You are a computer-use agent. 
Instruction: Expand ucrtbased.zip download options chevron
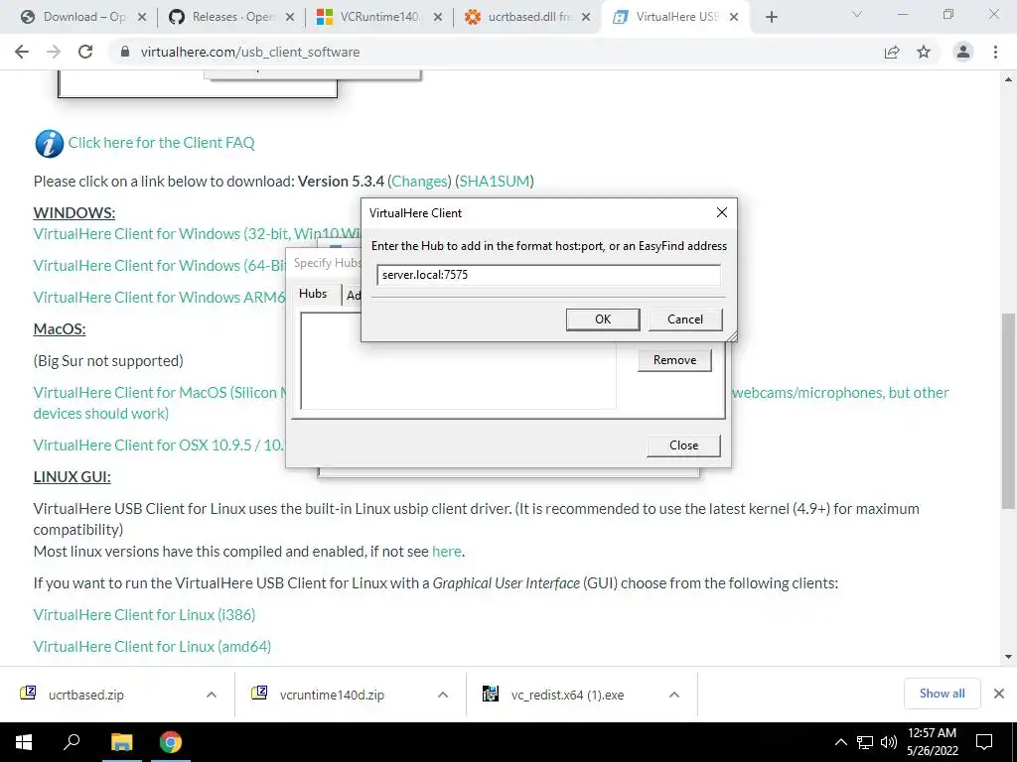(x=212, y=695)
